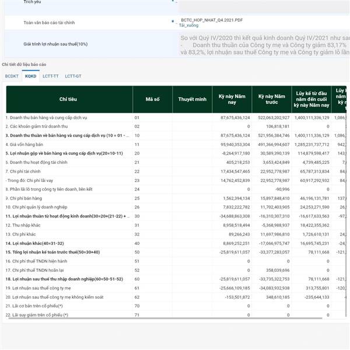Click the Tải xuống download link
This screenshot has width=350, height=350.
point(188,26)
